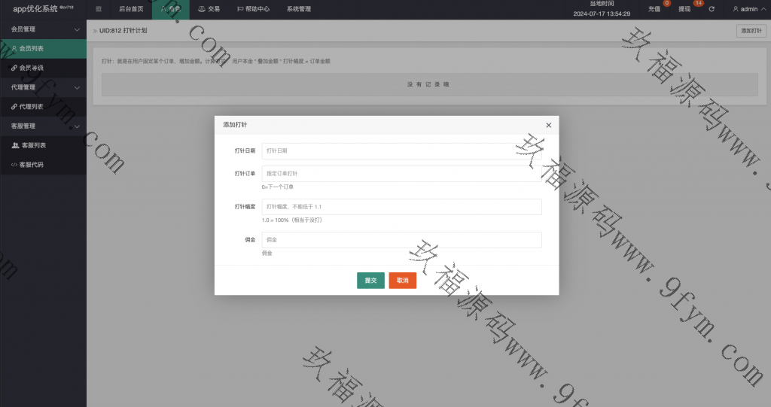Click the refresh icon in top bar
Screen dimensions: 771x407
[x=712, y=9]
